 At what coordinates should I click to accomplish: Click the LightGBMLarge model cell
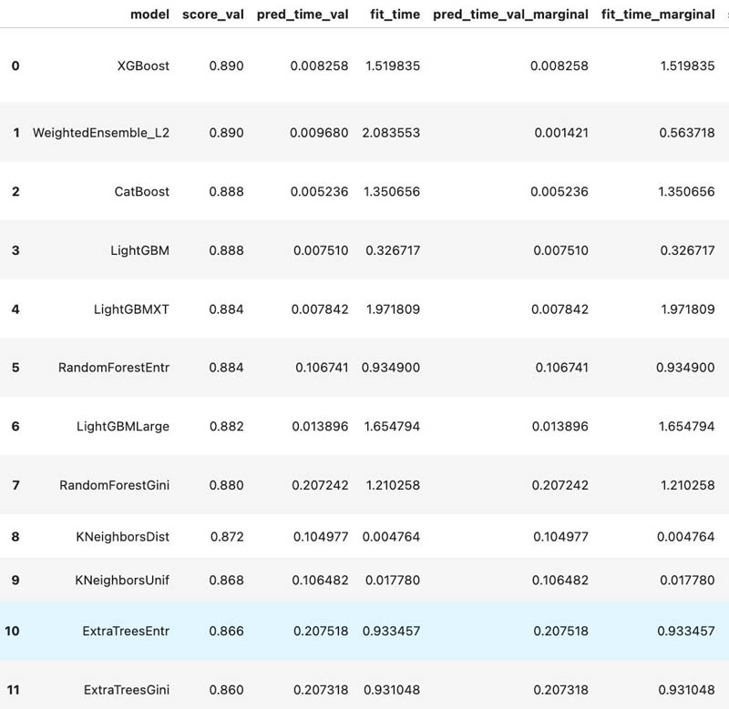[123, 426]
